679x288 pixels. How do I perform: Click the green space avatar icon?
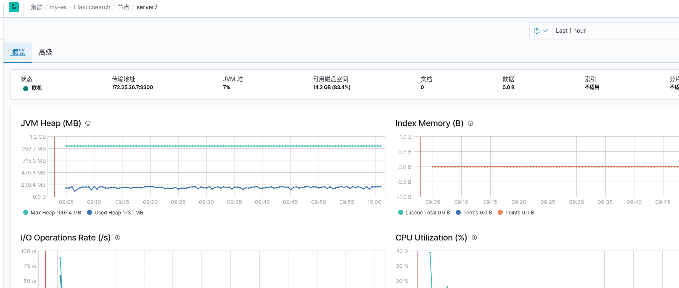click(x=14, y=7)
